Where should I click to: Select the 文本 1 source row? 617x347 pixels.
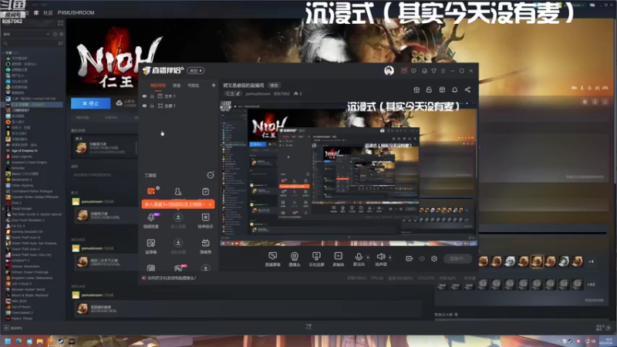[179, 96]
